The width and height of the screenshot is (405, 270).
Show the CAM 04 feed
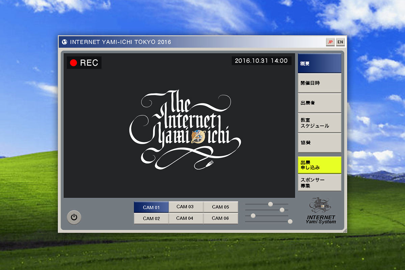pos(185,218)
